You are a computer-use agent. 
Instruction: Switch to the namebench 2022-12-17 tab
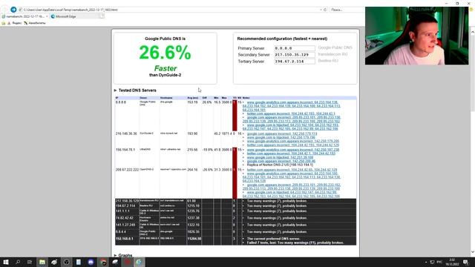click(24, 16)
